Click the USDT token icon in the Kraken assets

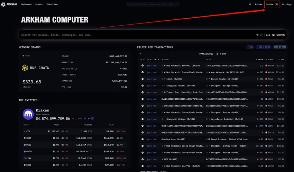(x=25, y=138)
